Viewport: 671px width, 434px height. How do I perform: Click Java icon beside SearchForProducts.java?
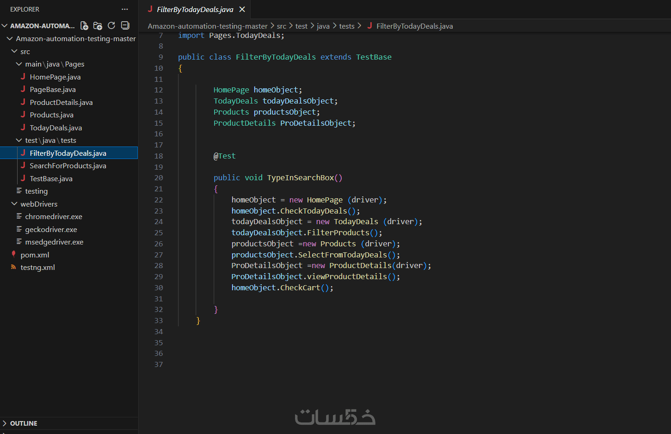tap(23, 165)
